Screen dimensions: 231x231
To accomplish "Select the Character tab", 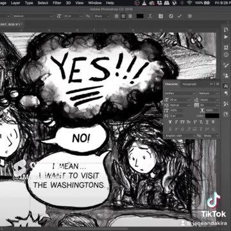I will pyautogui.click(x=171, y=84).
